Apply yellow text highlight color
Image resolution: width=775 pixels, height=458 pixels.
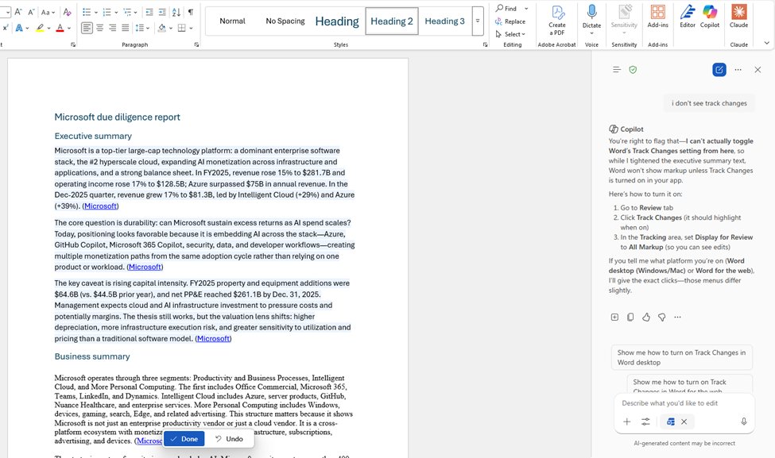(x=40, y=28)
